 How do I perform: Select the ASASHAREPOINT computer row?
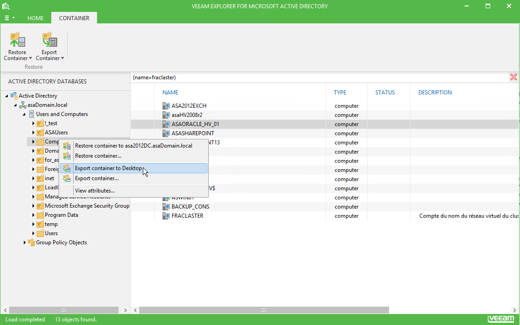pyautogui.click(x=325, y=133)
